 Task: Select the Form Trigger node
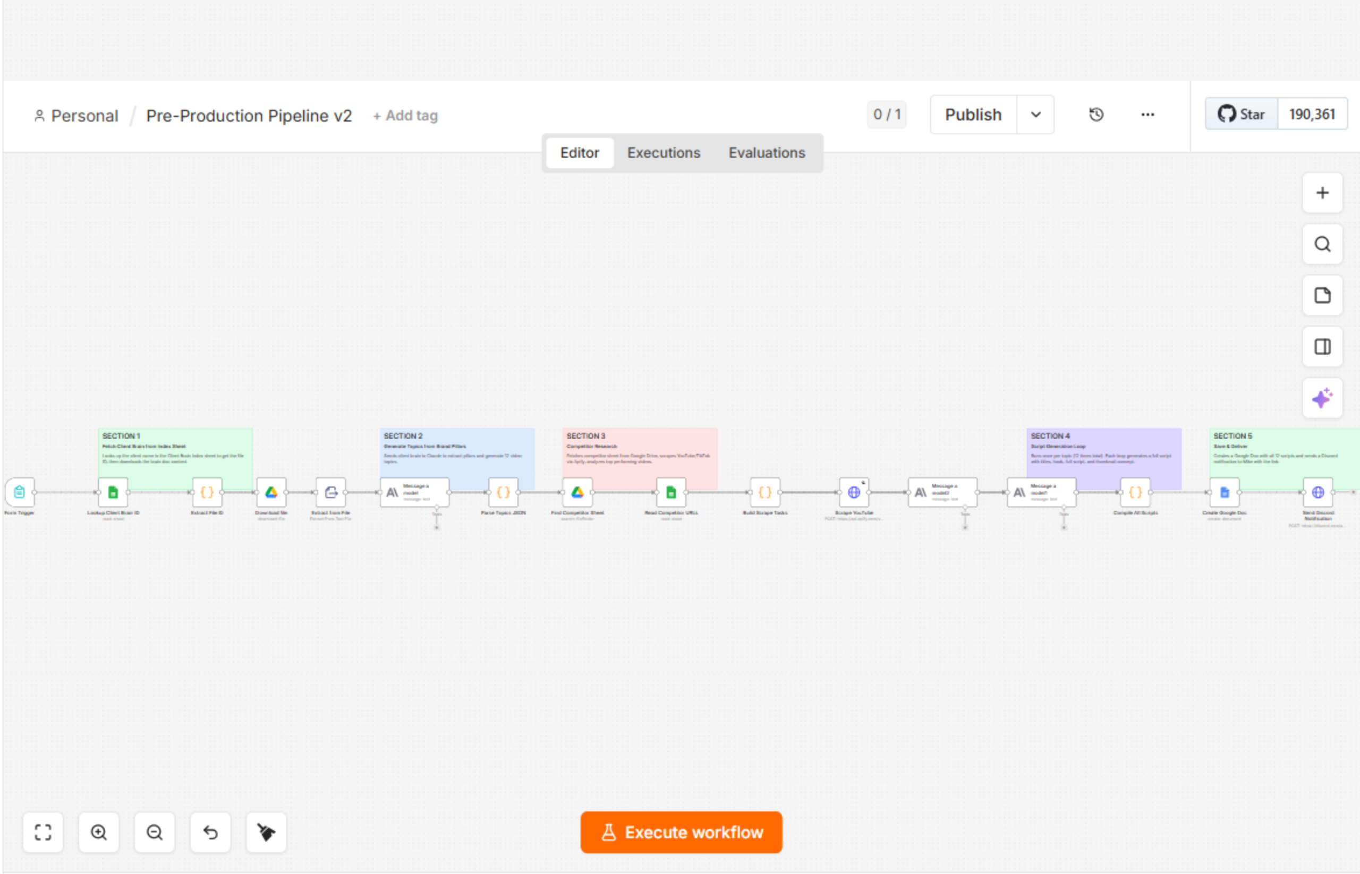coord(20,492)
